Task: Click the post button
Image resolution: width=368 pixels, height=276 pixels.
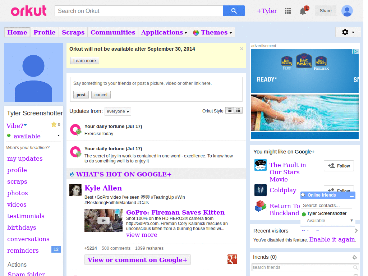Action: [x=81, y=95]
